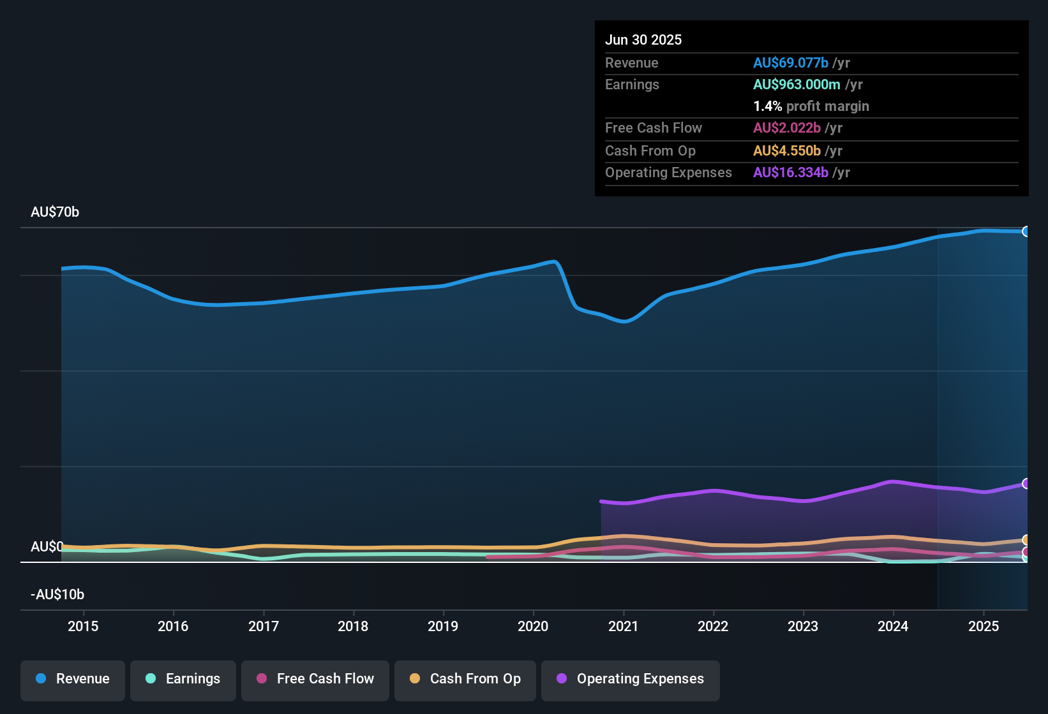Click the 2023 x-axis year label
Screen dimensions: 1048x714
pyautogui.click(x=803, y=626)
